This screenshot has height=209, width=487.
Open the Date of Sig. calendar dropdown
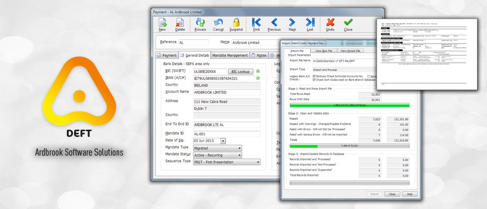223,141
